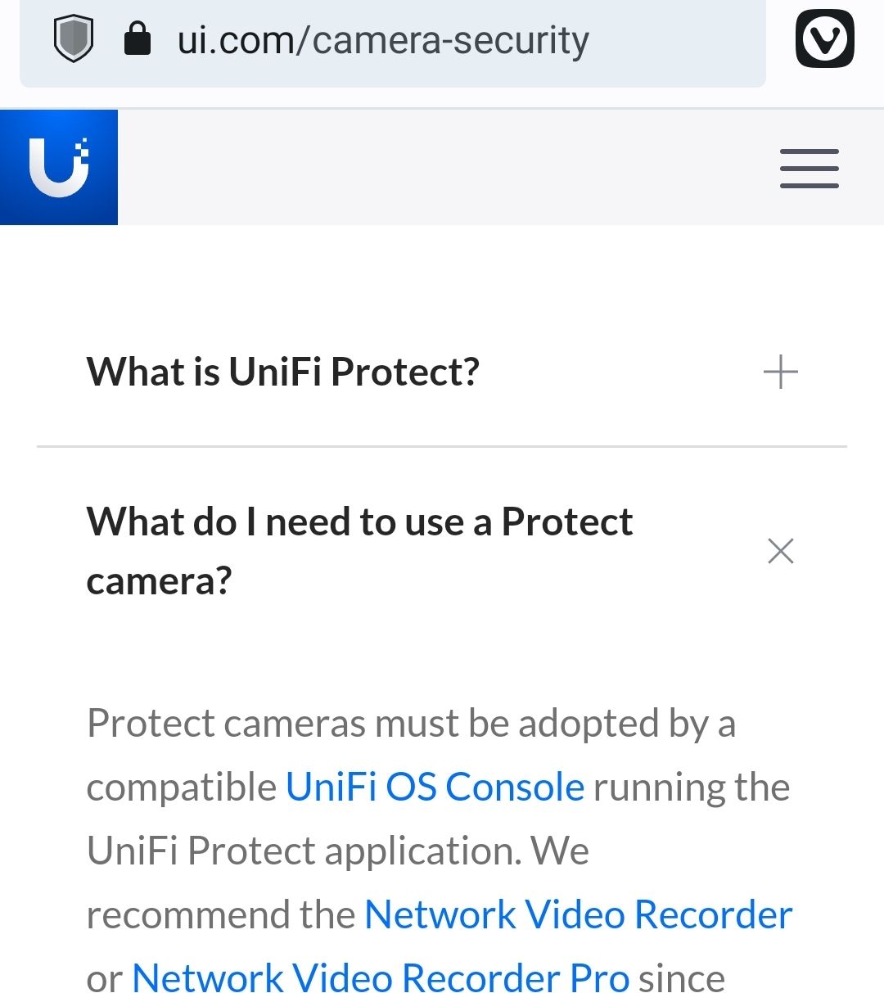Collapse "What do I need to use a Protect camera?"

click(359, 551)
